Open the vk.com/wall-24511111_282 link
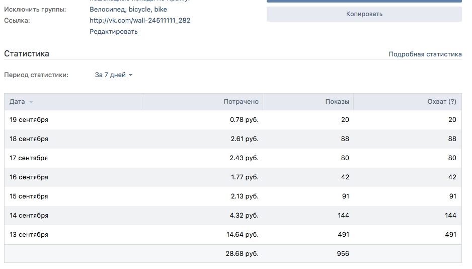The width and height of the screenshot is (472, 269). click(139, 21)
